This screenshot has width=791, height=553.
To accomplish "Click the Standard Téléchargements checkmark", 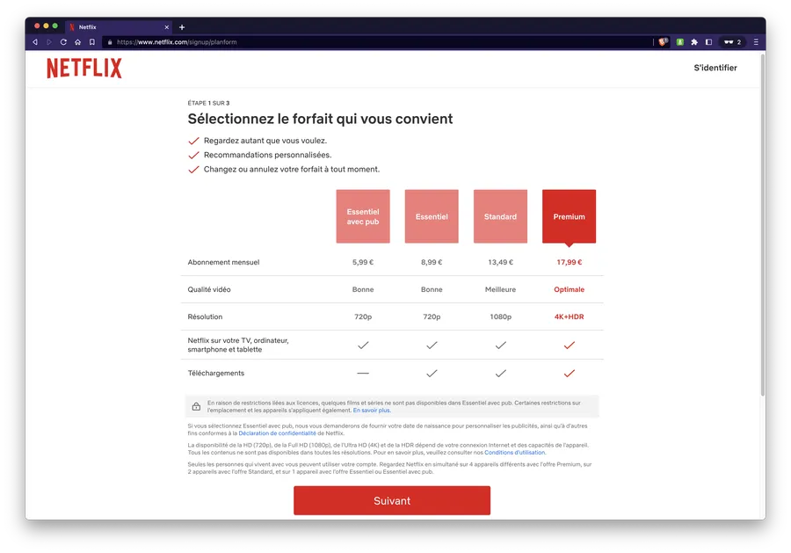I will tap(500, 374).
